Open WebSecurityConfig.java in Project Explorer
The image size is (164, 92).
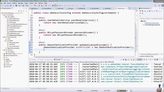(x=16, y=35)
